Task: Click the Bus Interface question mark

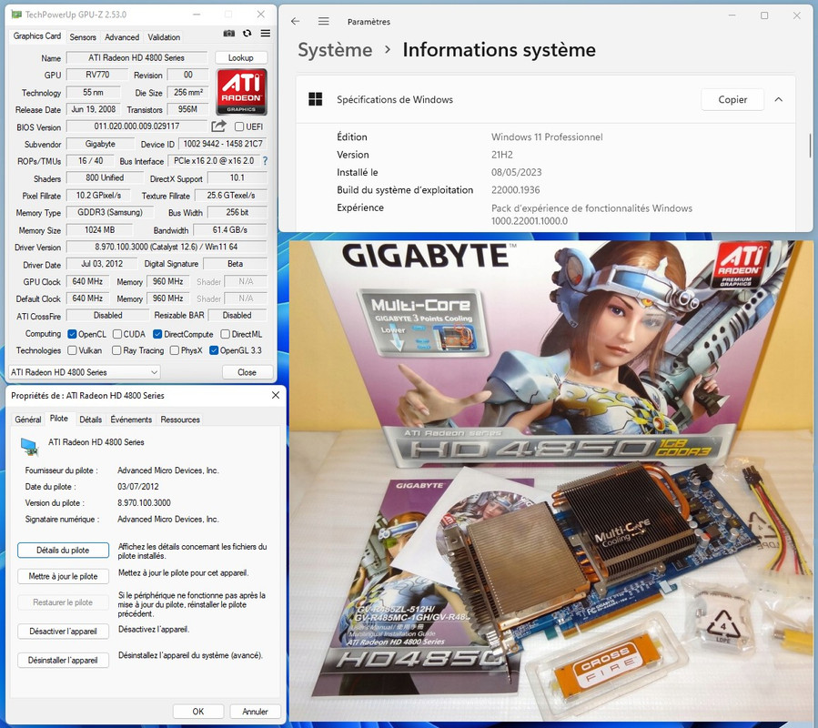Action: (x=265, y=161)
